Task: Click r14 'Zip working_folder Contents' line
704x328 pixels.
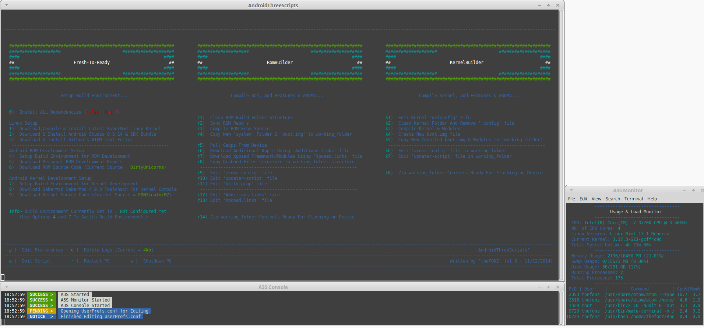Action: pyautogui.click(x=276, y=217)
